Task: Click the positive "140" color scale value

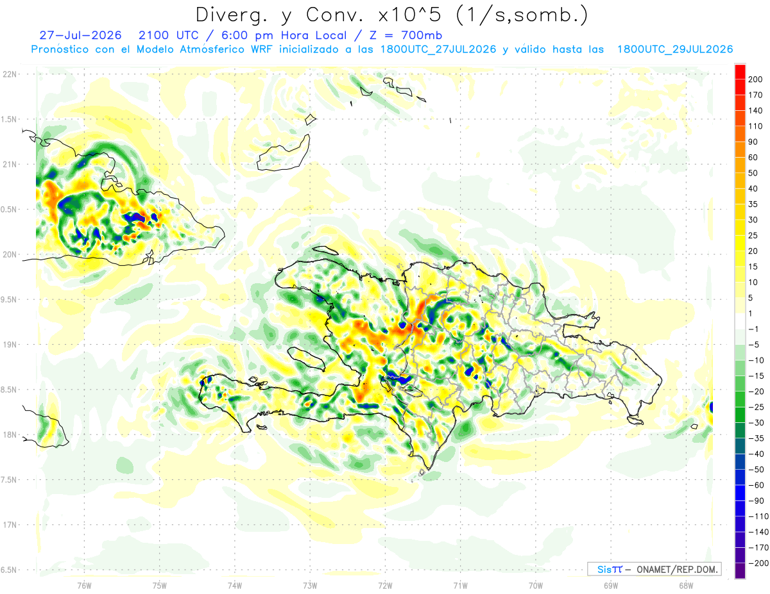Action: [755, 110]
